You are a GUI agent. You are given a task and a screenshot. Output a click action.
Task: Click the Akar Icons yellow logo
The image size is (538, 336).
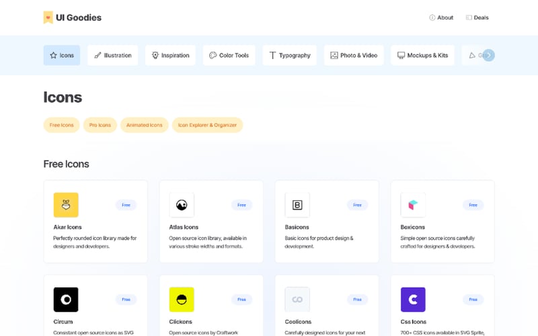coord(66,205)
